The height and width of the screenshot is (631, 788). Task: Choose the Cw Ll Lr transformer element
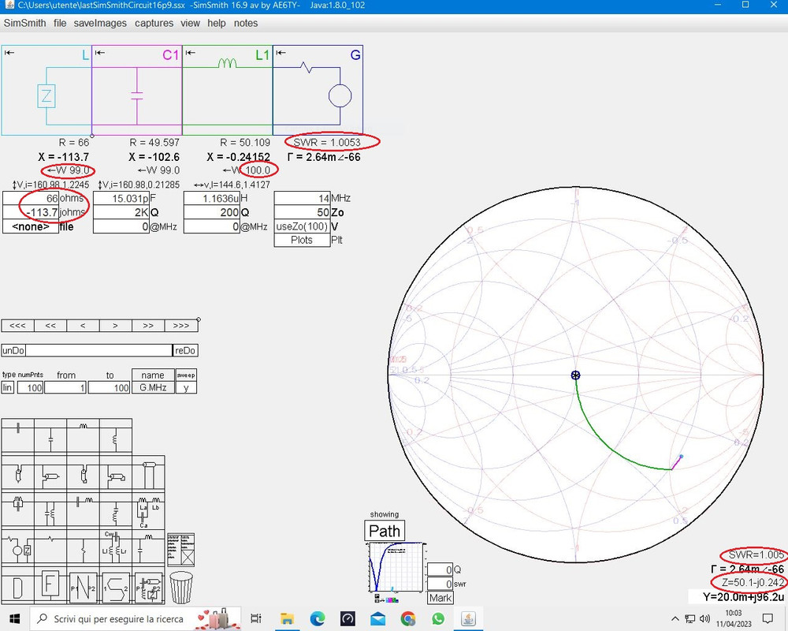coord(116,547)
